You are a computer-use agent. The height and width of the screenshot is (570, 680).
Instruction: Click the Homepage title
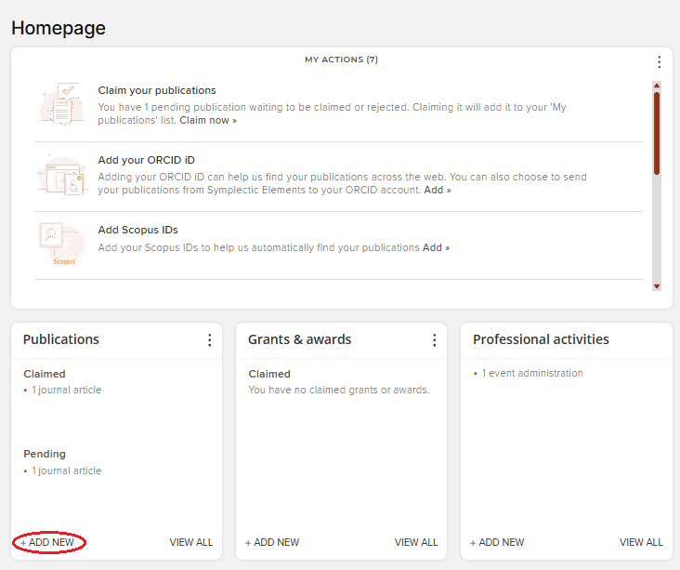pyautogui.click(x=59, y=28)
